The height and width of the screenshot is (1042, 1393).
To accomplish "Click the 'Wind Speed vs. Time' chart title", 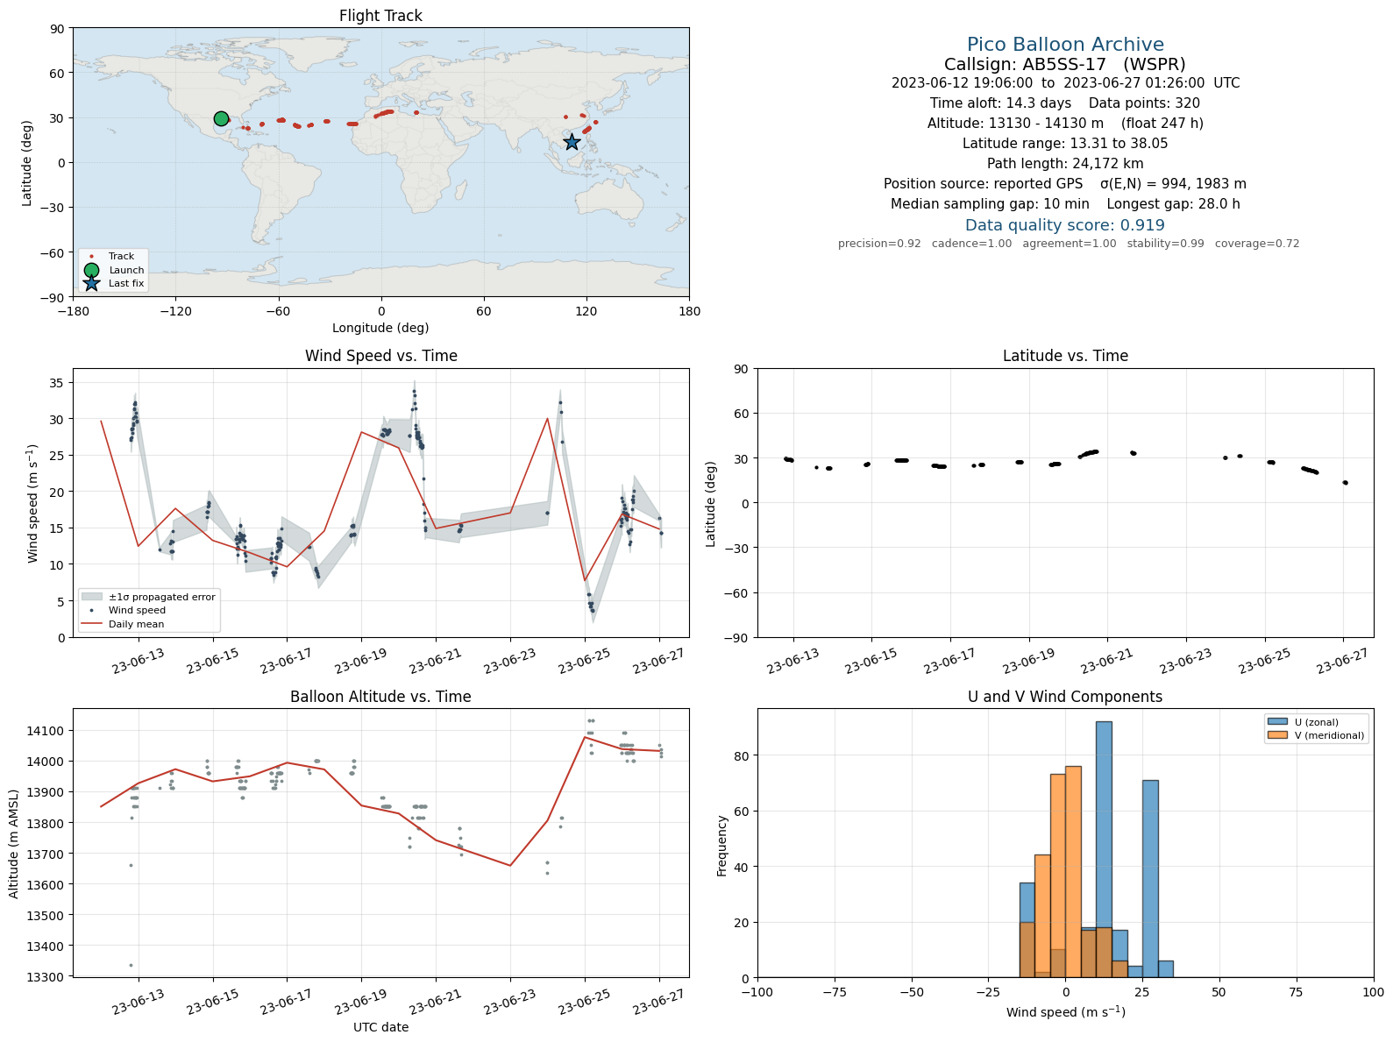I will pyautogui.click(x=380, y=356).
